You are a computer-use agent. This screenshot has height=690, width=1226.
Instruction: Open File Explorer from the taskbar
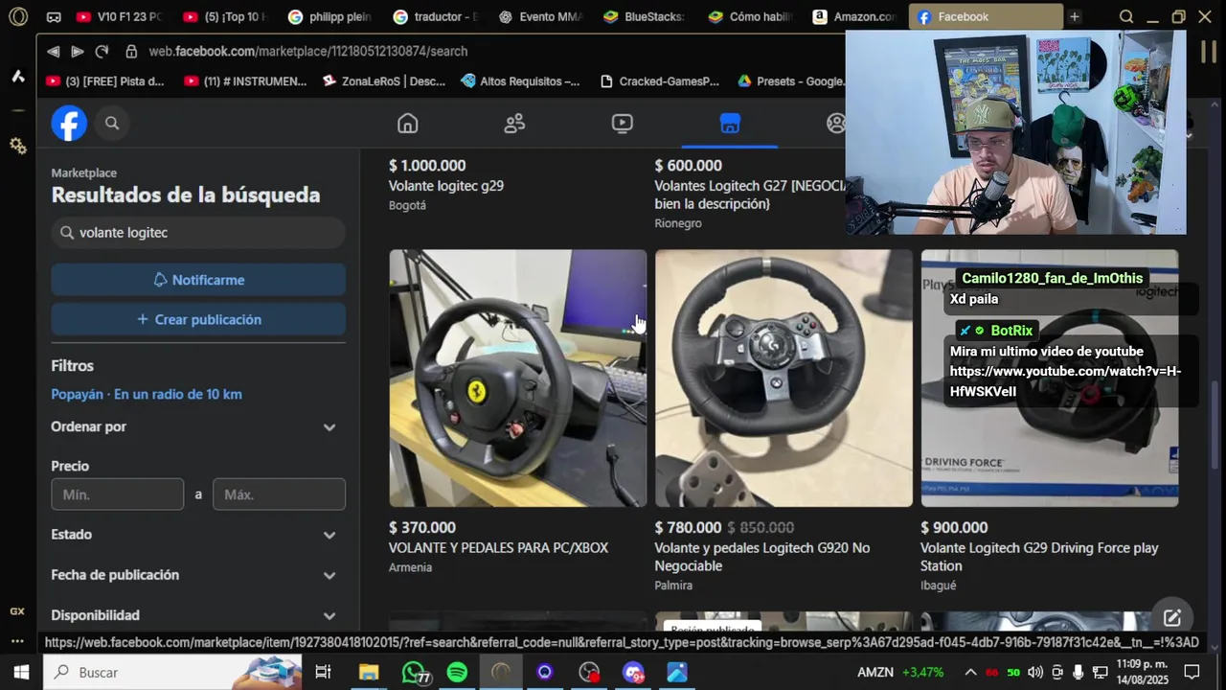coord(369,672)
